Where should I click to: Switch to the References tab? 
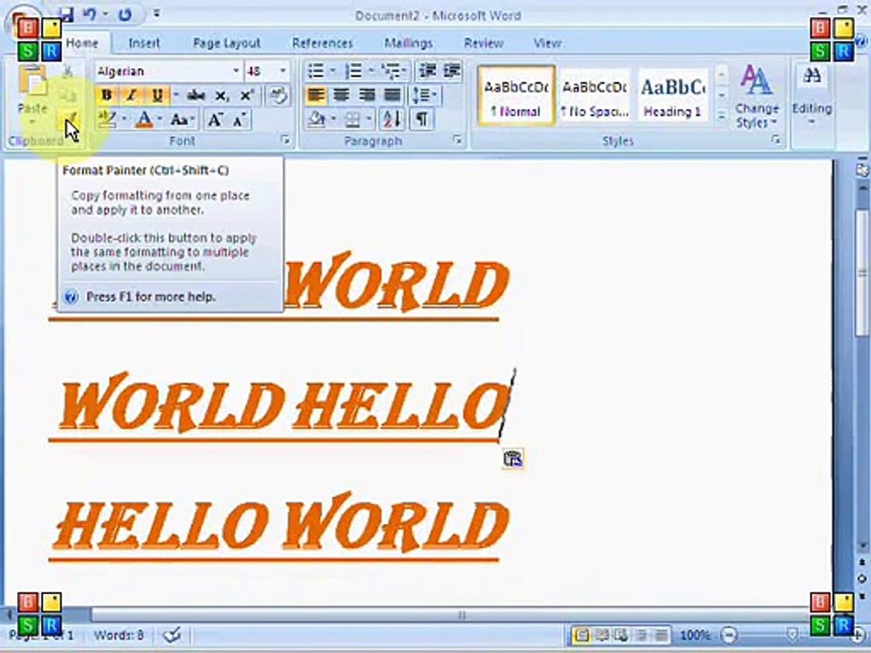tap(322, 43)
